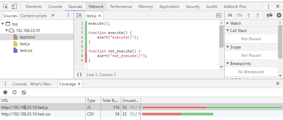Reload and capture coverage icon
The height and width of the screenshot is (120, 283).
coord(15,92)
